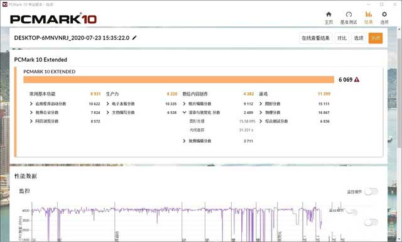This screenshot has width=402, height=242.
Task: Expand the 综合测试分数 row
Action: (x=261, y=121)
